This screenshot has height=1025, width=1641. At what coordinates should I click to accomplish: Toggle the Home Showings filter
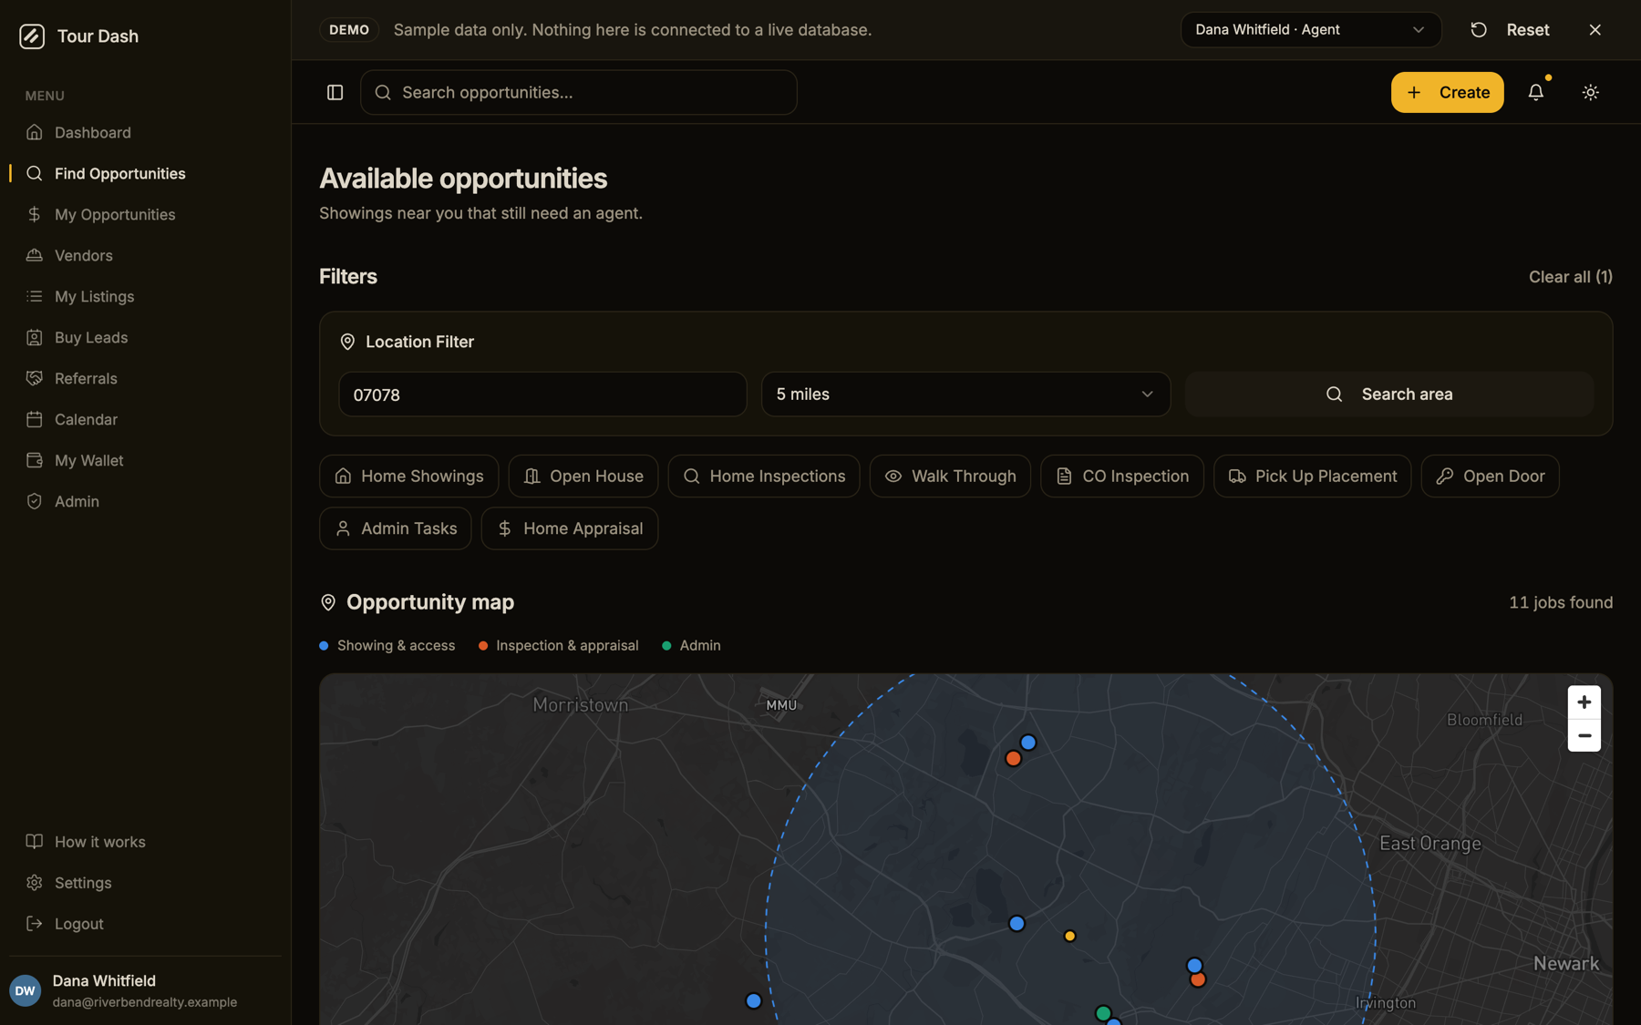coord(408,477)
